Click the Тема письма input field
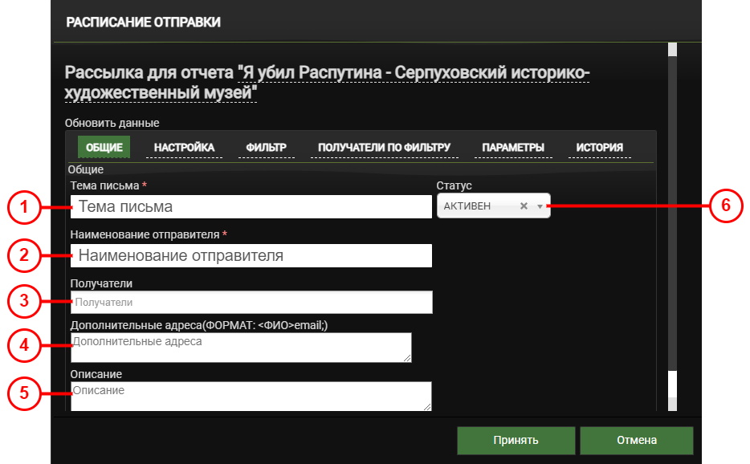750x464 pixels. pyautogui.click(x=251, y=207)
